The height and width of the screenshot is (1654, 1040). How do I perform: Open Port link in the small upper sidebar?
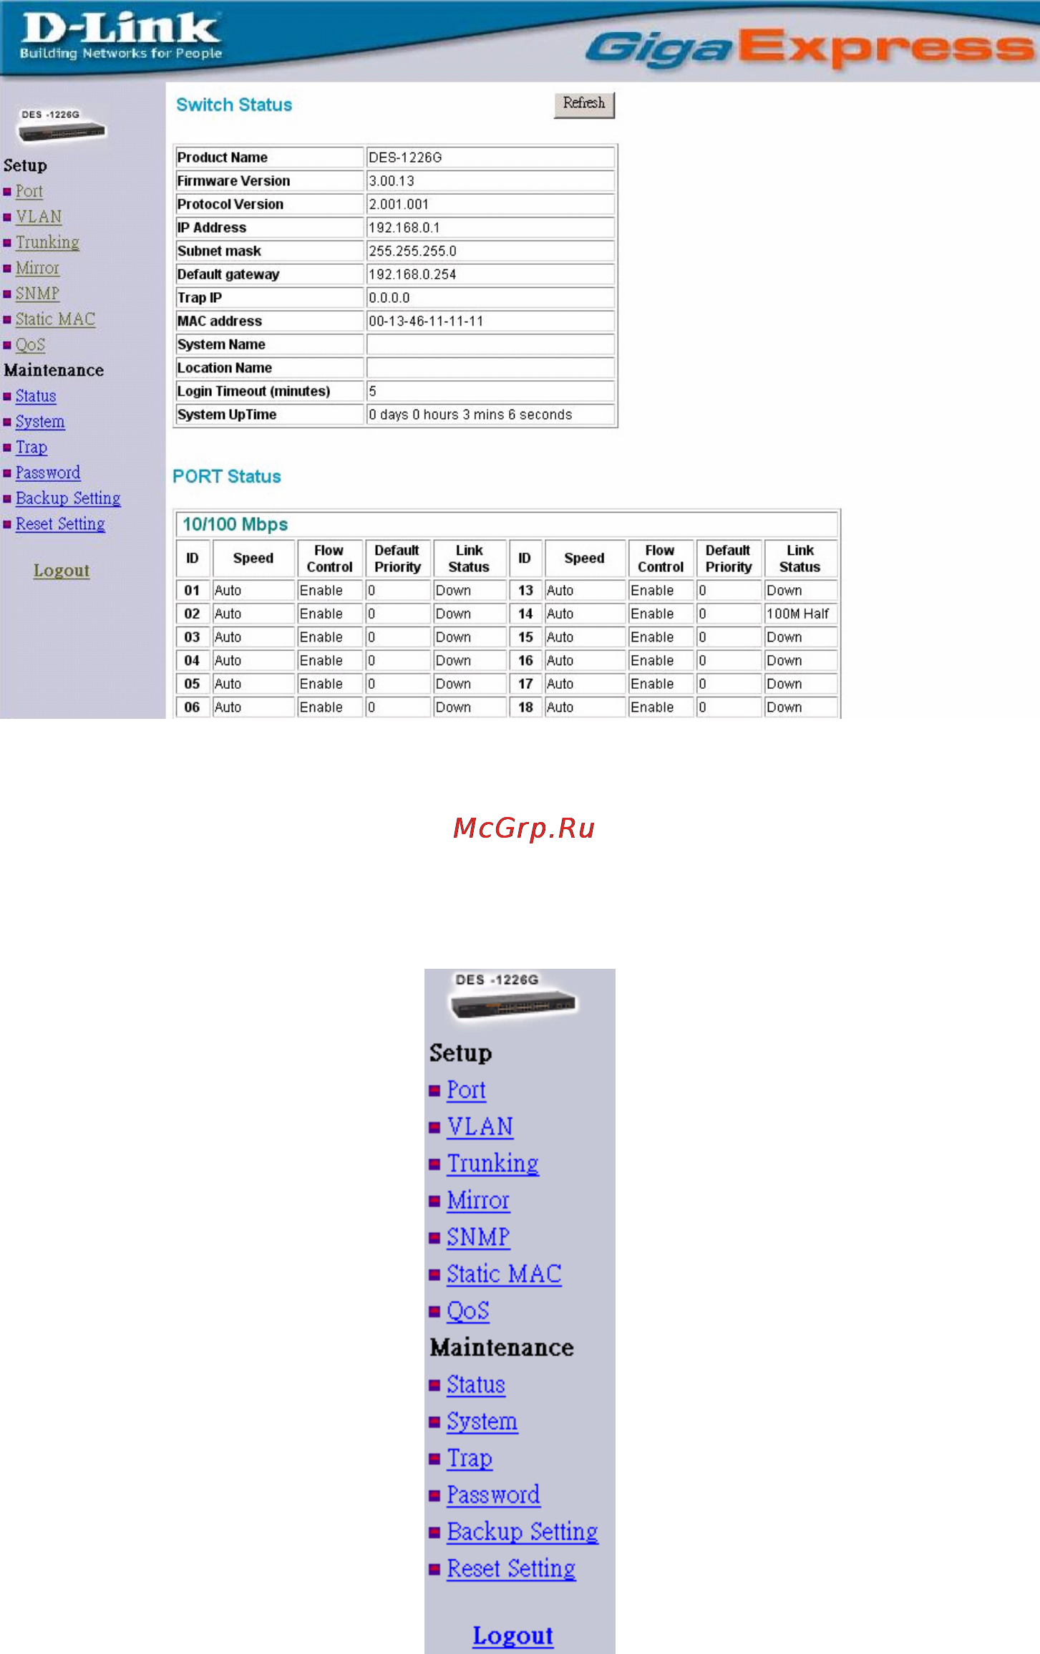click(x=29, y=191)
